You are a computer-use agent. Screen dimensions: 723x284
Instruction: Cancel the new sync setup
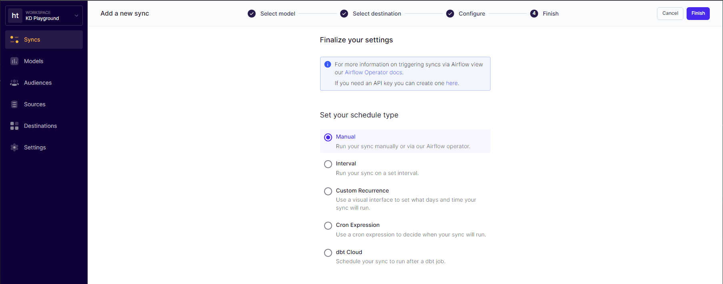pyautogui.click(x=670, y=13)
